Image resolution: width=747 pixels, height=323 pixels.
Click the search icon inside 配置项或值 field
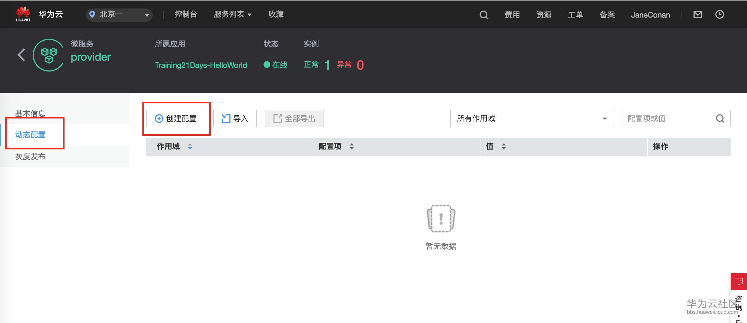coord(720,118)
